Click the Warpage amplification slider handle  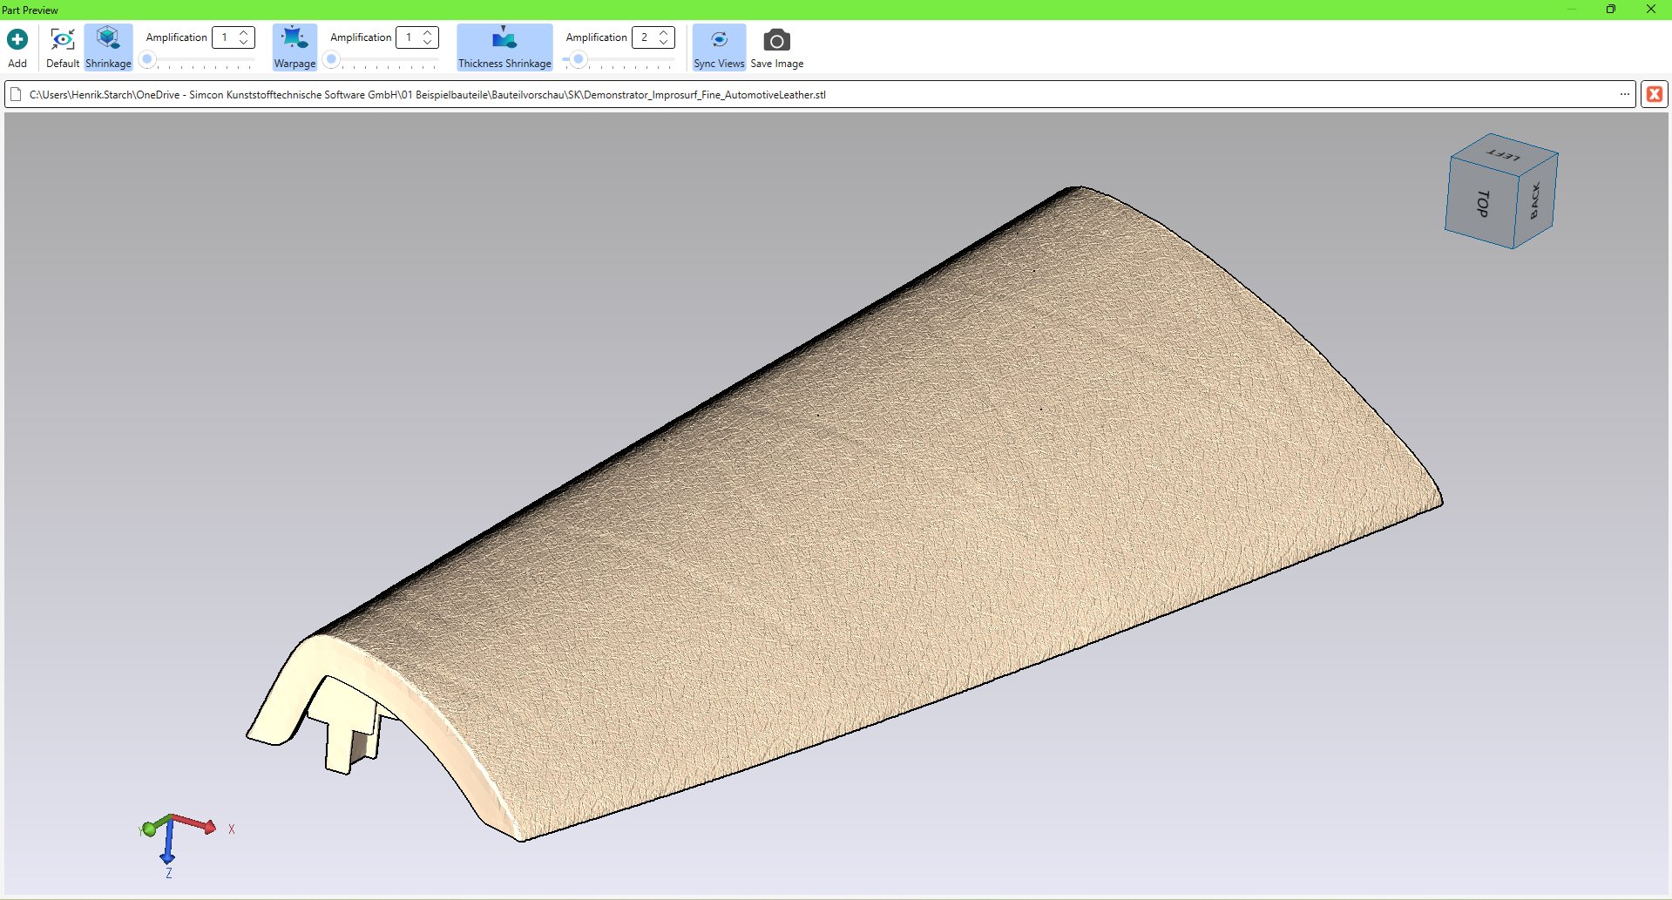(331, 60)
